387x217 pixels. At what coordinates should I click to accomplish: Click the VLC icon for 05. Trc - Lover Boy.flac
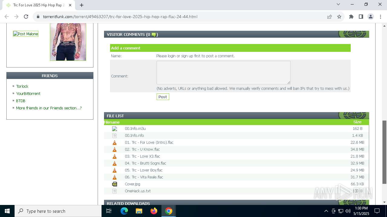click(115, 170)
